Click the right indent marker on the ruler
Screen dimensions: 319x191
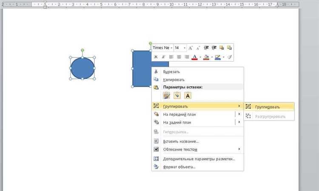coord(277,6)
